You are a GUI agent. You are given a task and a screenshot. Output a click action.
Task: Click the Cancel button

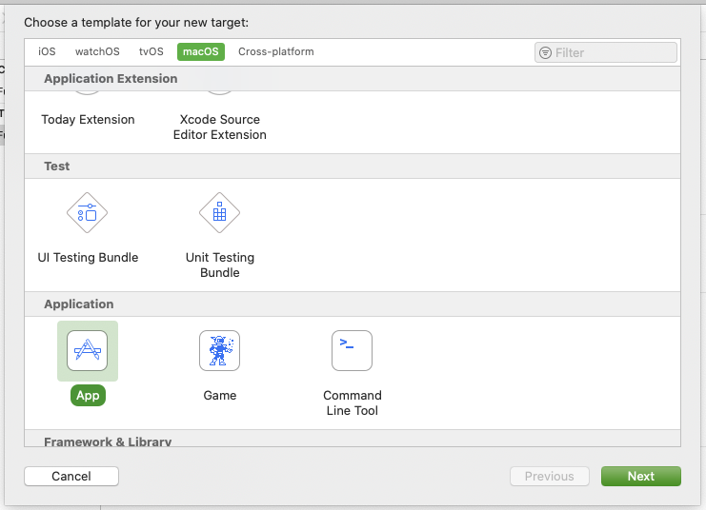(71, 477)
